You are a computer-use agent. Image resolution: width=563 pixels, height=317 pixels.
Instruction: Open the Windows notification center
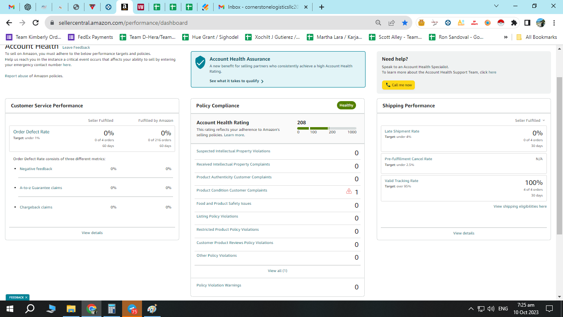point(549,309)
